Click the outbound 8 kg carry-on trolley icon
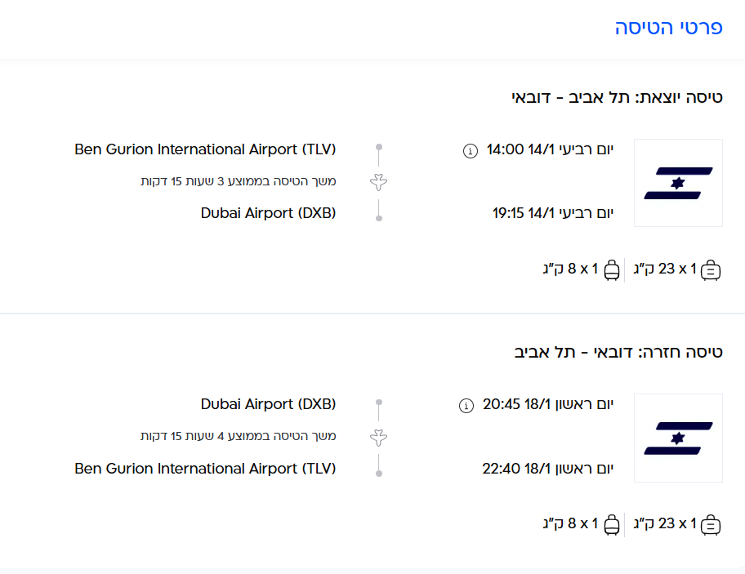This screenshot has height=574, width=745. click(x=611, y=270)
